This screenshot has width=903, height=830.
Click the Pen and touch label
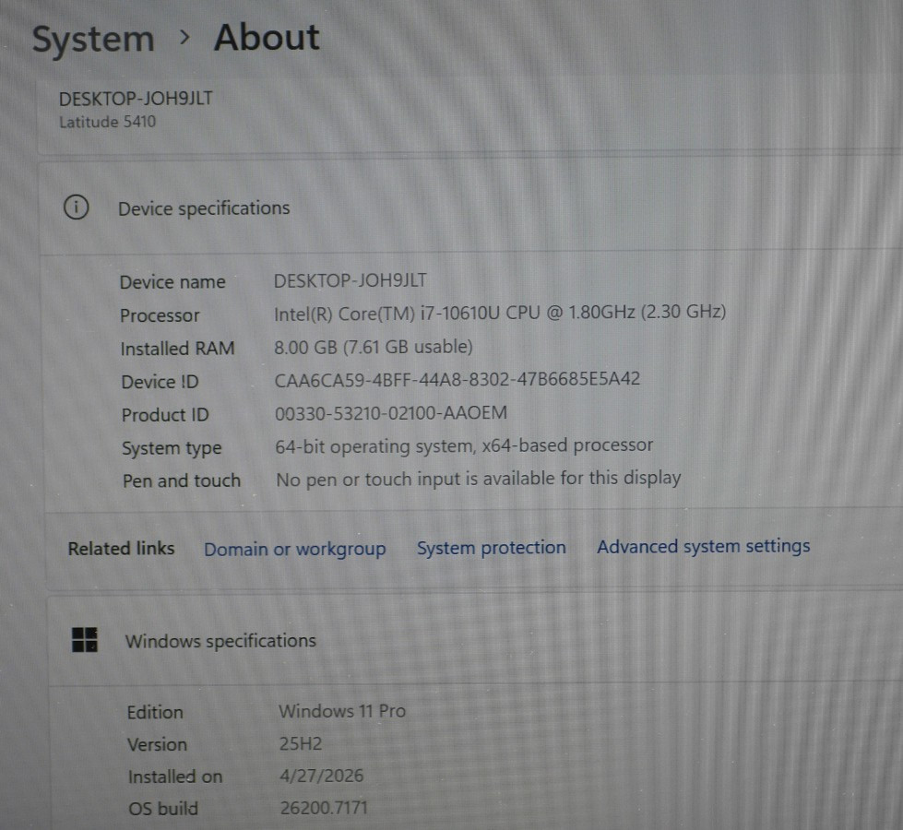pyautogui.click(x=182, y=481)
